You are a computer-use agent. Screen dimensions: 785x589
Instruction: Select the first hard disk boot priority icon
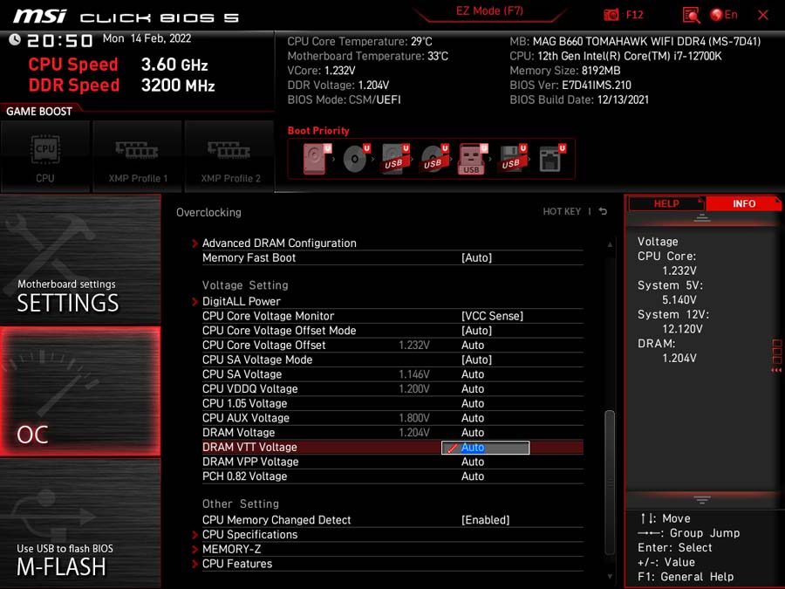pyautogui.click(x=315, y=159)
